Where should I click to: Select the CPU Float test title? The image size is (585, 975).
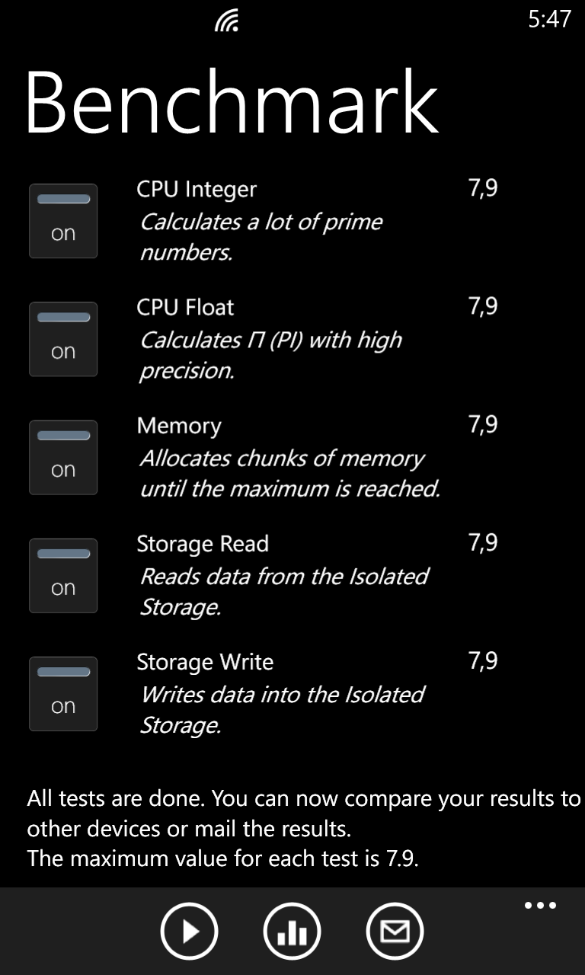click(x=185, y=308)
